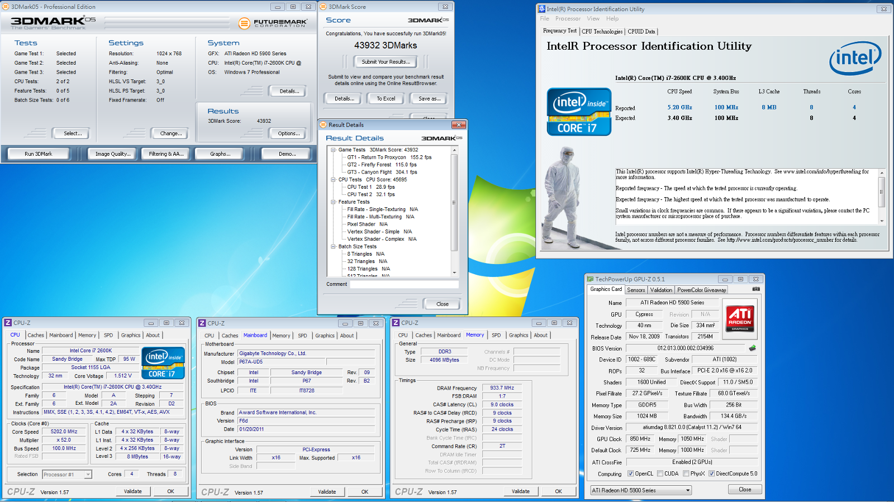
Task: Click the 5.20 GHz reported CPU speed value
Action: (x=679, y=107)
